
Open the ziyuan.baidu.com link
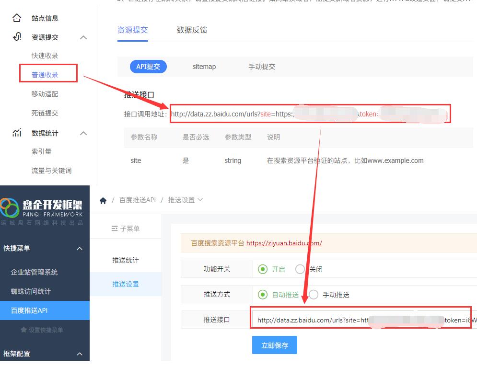tap(284, 243)
